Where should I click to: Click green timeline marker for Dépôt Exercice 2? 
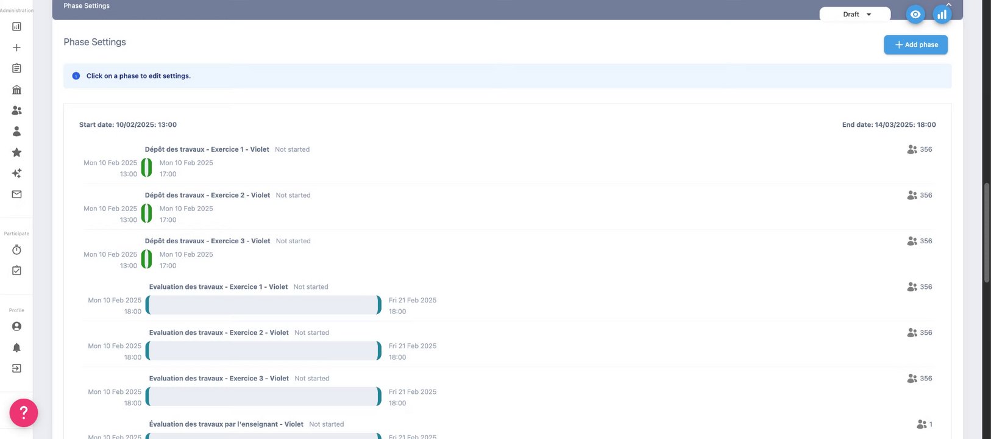click(146, 213)
